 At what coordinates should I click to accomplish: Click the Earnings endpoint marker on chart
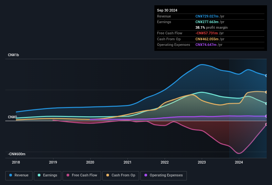coord(266,103)
